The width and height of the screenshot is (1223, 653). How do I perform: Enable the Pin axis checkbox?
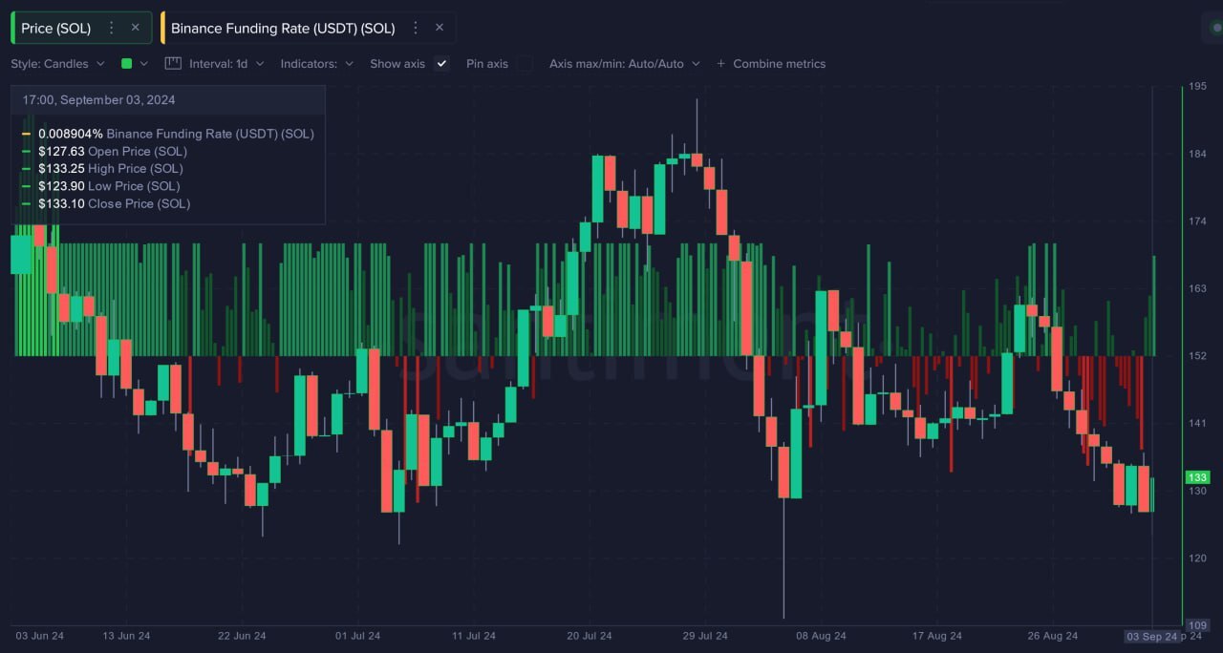[525, 64]
